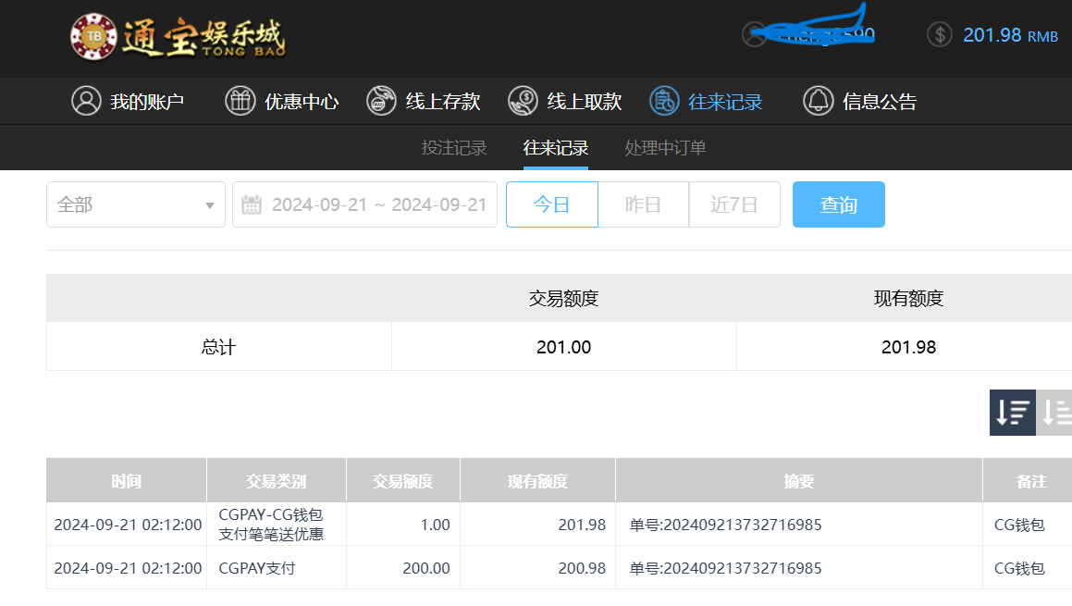Image resolution: width=1072 pixels, height=606 pixels.
Task: Switch to the ascending sort icon
Action: click(x=1055, y=413)
